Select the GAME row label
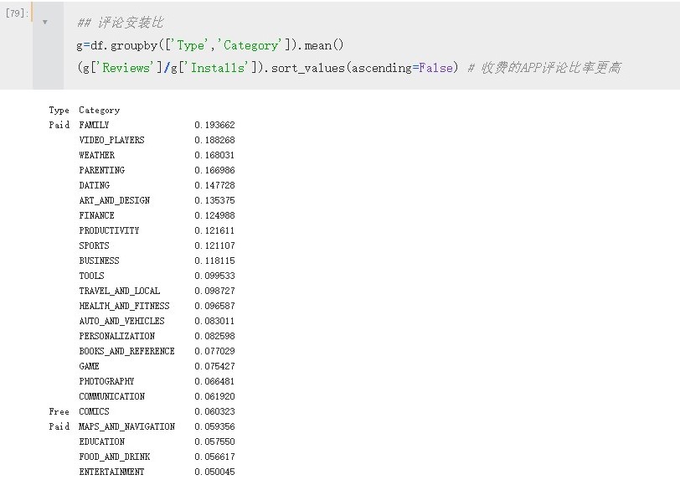The width and height of the screenshot is (680, 480). pyautogui.click(x=89, y=366)
